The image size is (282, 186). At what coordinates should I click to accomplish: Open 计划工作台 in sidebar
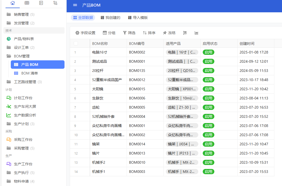click(23, 98)
